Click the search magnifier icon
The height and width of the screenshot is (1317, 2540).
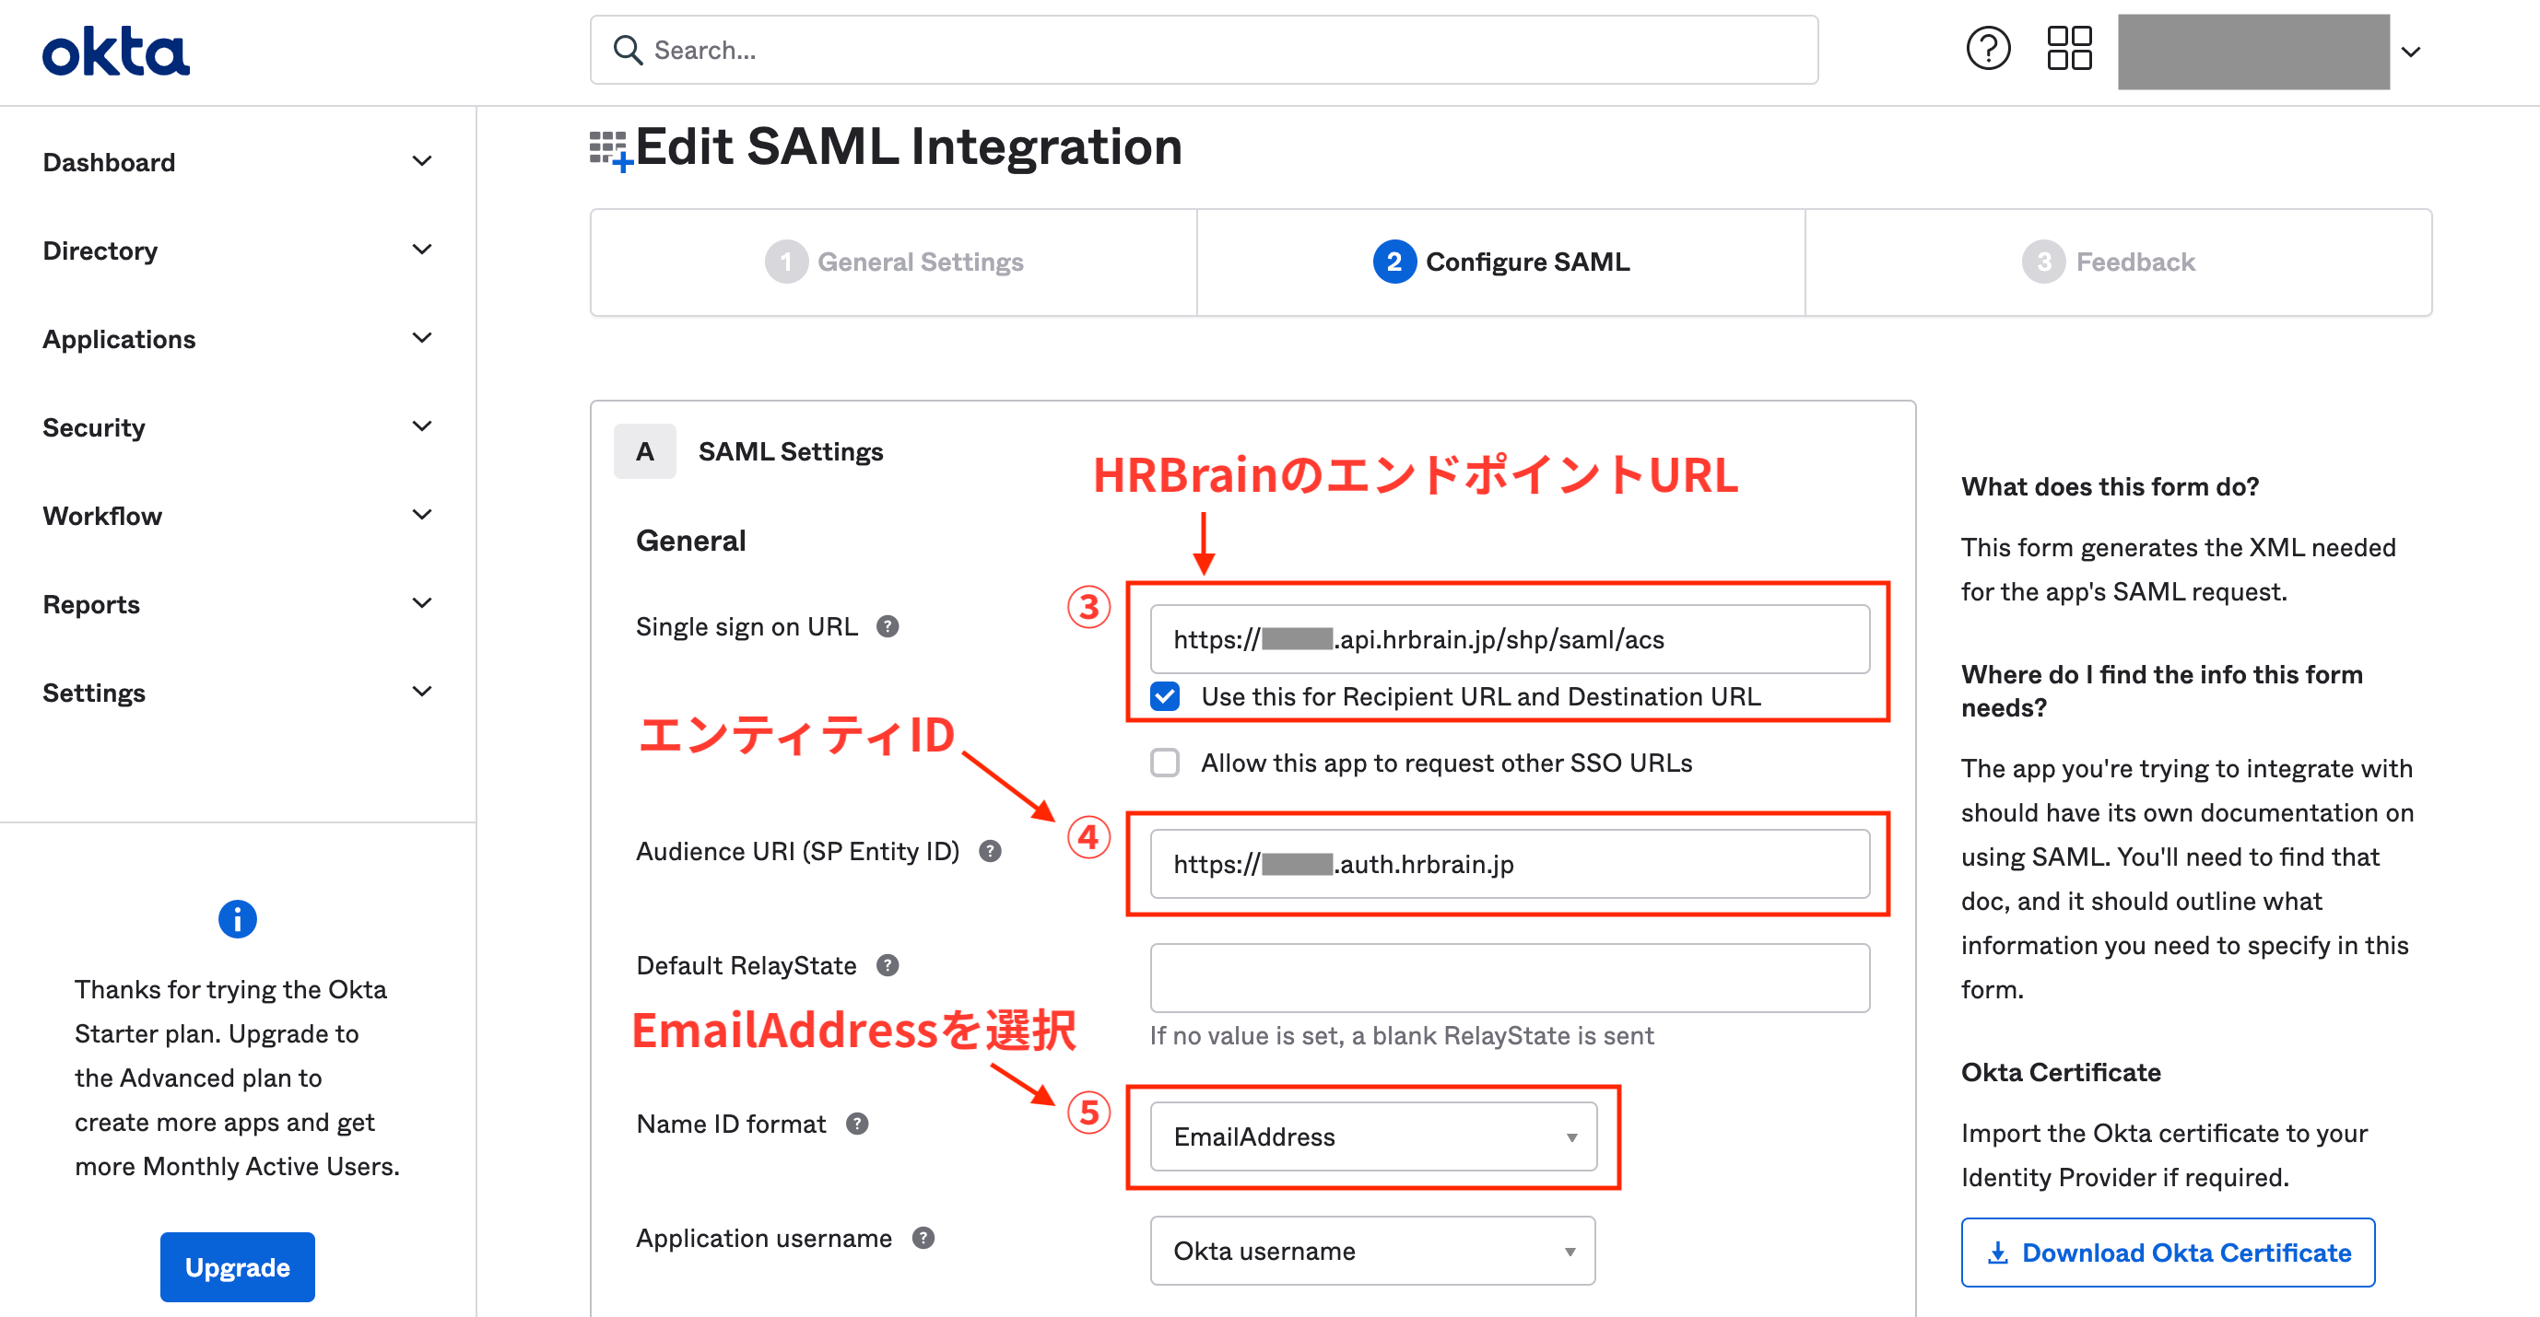pyautogui.click(x=629, y=49)
